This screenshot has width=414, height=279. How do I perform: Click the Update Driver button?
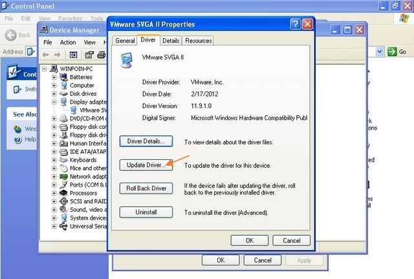click(146, 165)
